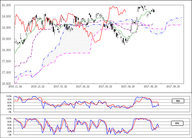Click the STC legend label box
The width and height of the screenshot is (192, 138).
178,123
